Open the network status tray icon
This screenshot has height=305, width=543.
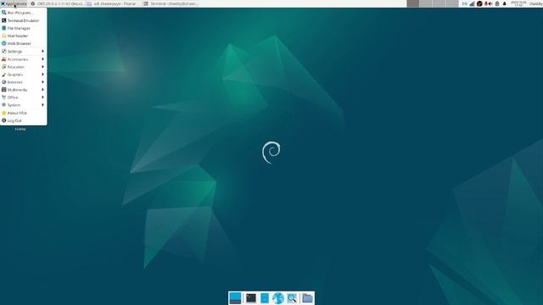[x=472, y=3]
